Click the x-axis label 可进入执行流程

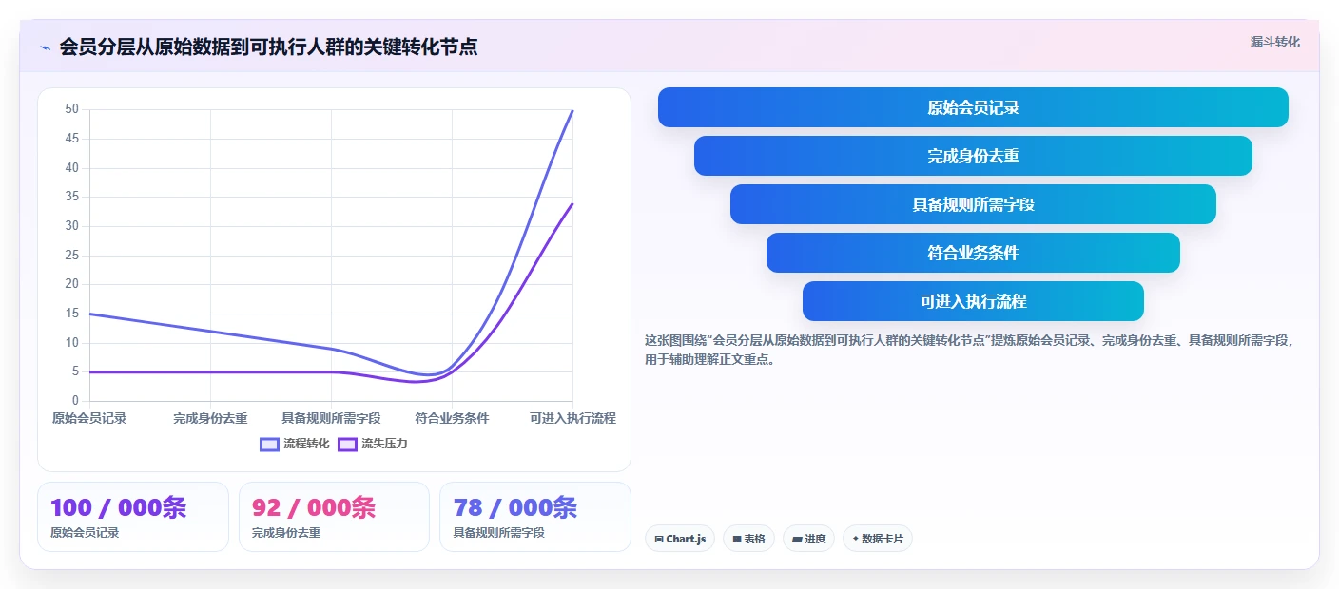(572, 418)
